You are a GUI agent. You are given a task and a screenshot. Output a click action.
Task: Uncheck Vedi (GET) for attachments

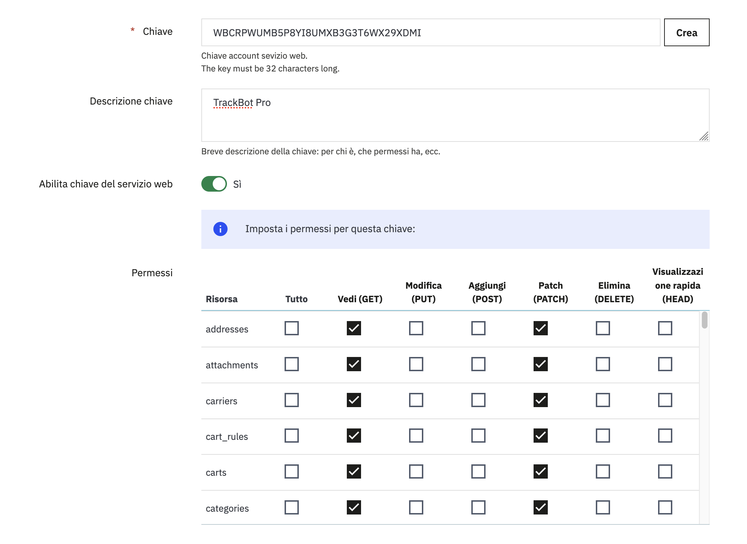pos(354,364)
